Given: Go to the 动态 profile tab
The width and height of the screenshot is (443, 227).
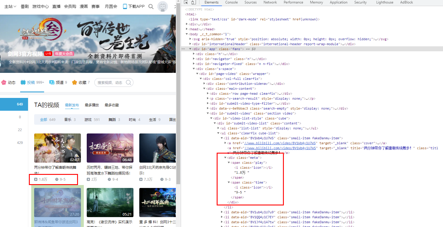Looking at the screenshot, I should coord(8,82).
